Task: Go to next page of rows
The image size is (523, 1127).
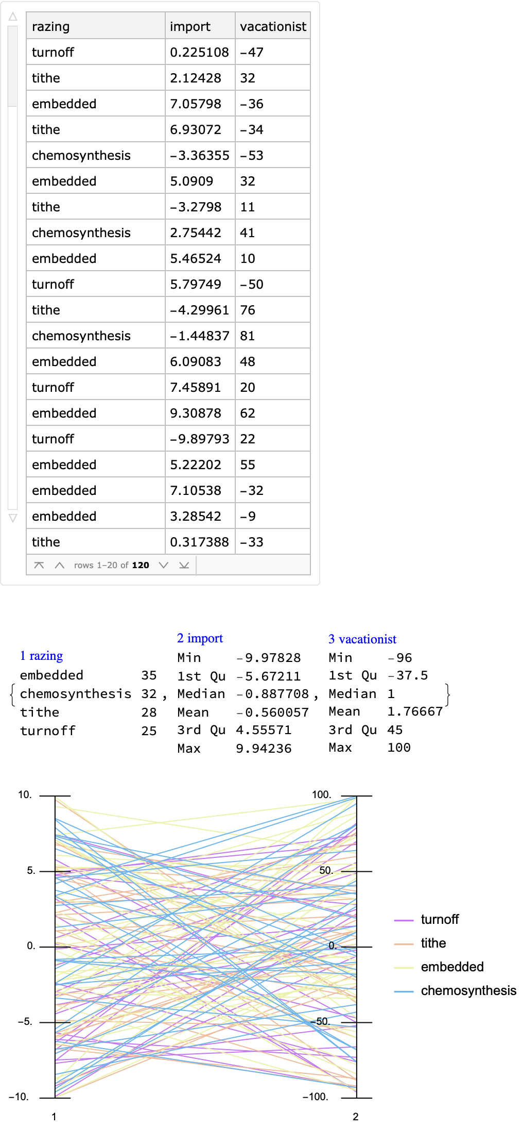Action: [x=164, y=565]
